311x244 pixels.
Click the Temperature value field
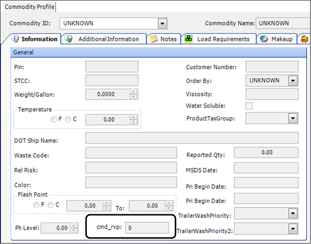tap(108, 120)
